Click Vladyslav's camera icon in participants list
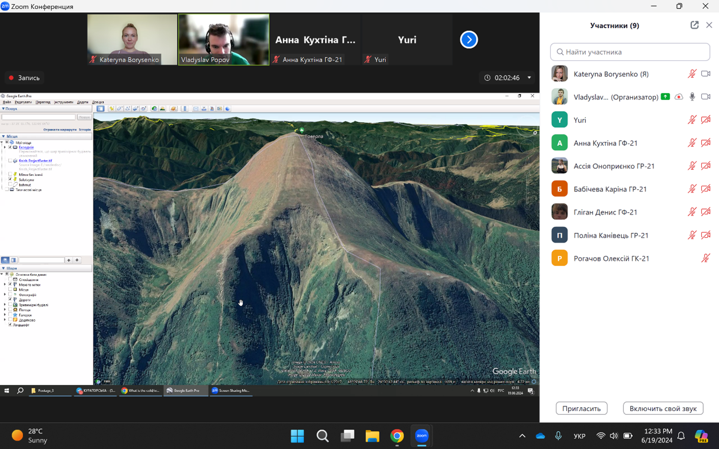The height and width of the screenshot is (449, 719). point(705,97)
